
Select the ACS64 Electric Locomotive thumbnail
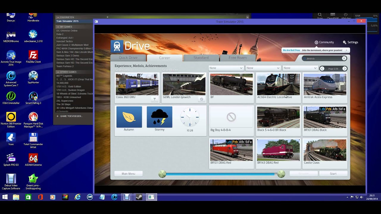[278, 84]
